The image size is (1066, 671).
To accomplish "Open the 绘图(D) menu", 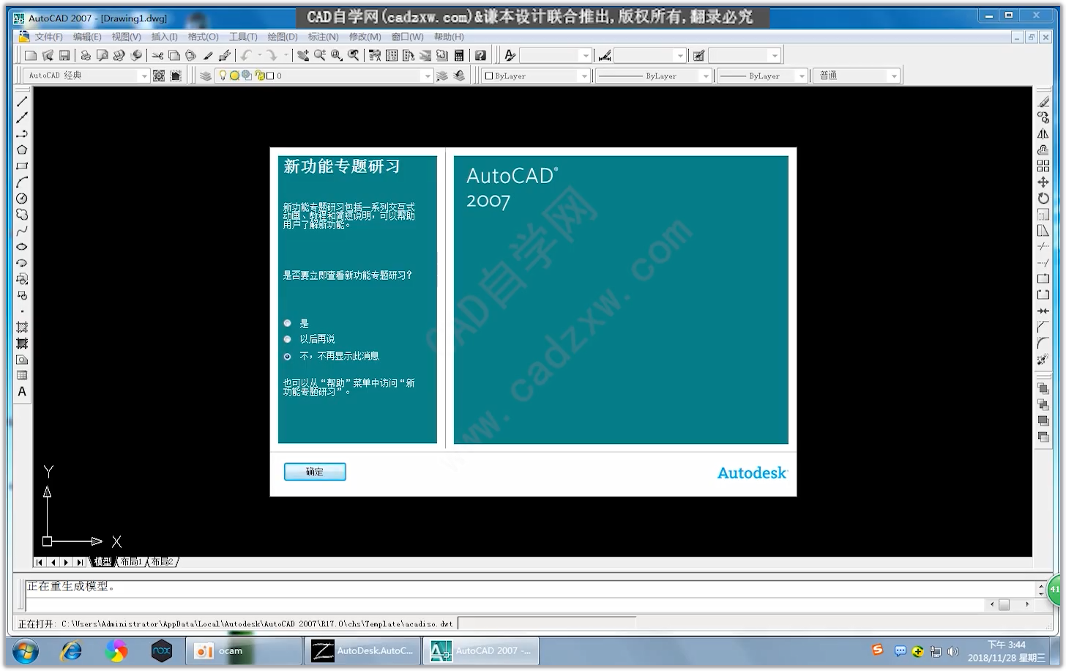I will click(x=283, y=37).
